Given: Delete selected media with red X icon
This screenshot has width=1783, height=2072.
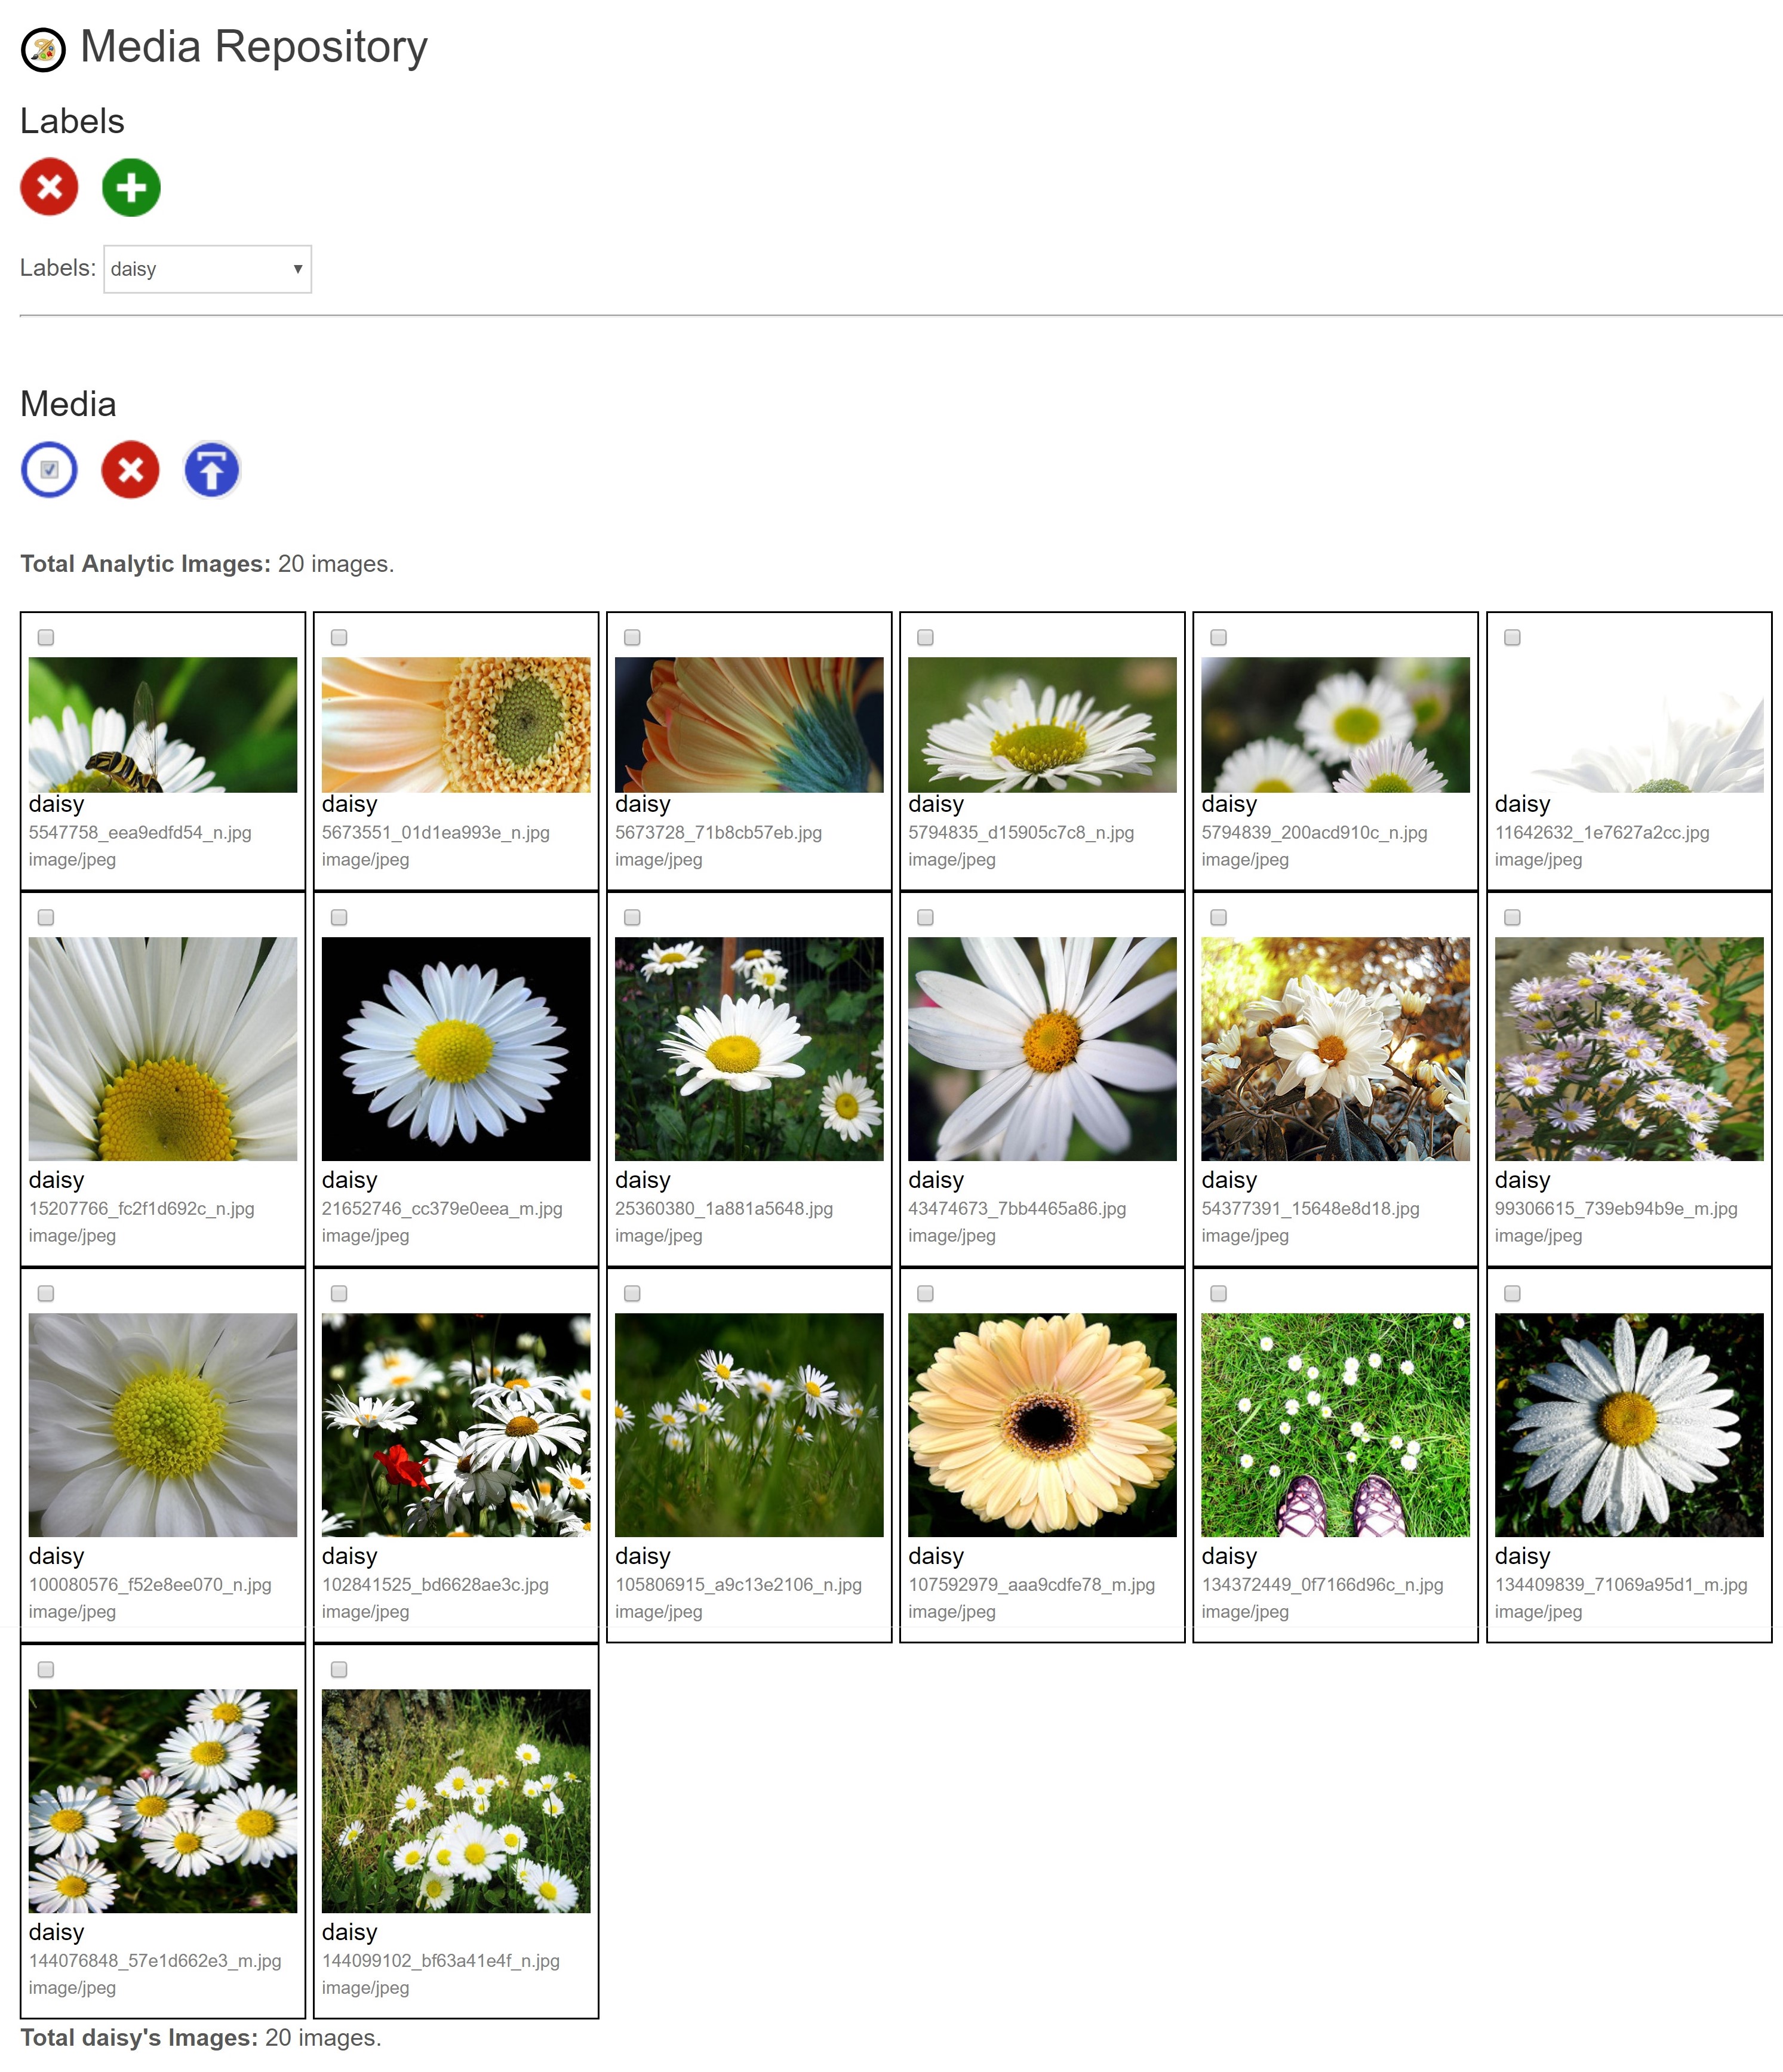Looking at the screenshot, I should 130,470.
